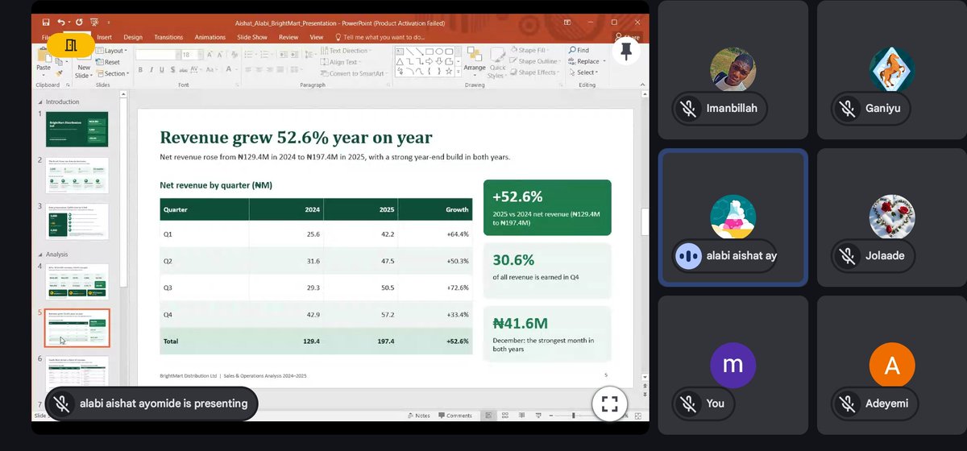Open the font size combo box showing 18

[192, 55]
